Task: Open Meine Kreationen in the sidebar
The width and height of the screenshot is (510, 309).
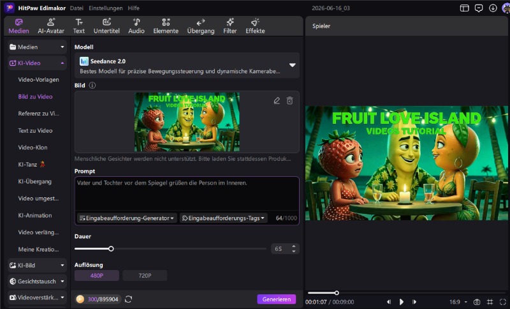Action: [38, 250]
